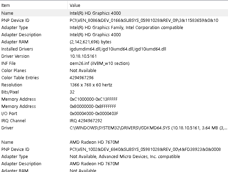This screenshot has height=172, width=228.
Task: Select the Installed Drivers row
Action: tap(114, 49)
